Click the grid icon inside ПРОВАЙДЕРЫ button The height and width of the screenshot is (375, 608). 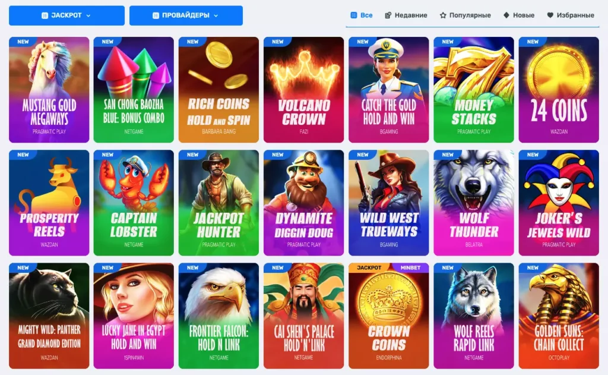156,15
